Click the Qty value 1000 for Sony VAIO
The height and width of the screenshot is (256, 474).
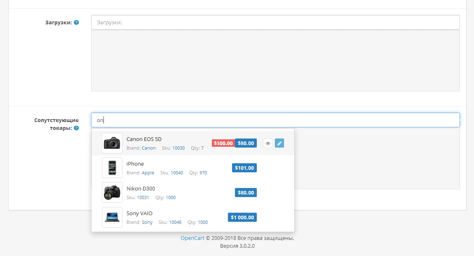202,222
